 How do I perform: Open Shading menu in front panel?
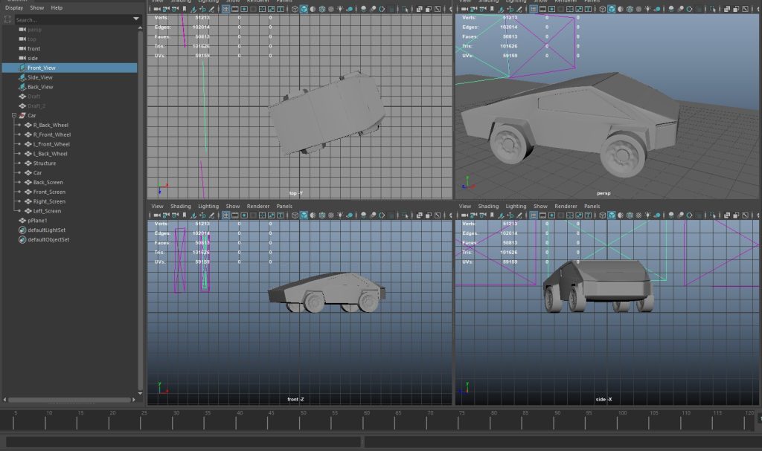[181, 207]
